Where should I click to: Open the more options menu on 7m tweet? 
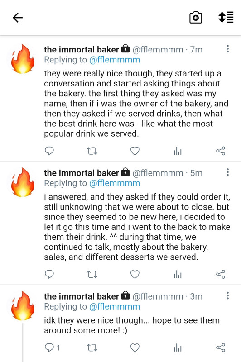(228, 49)
